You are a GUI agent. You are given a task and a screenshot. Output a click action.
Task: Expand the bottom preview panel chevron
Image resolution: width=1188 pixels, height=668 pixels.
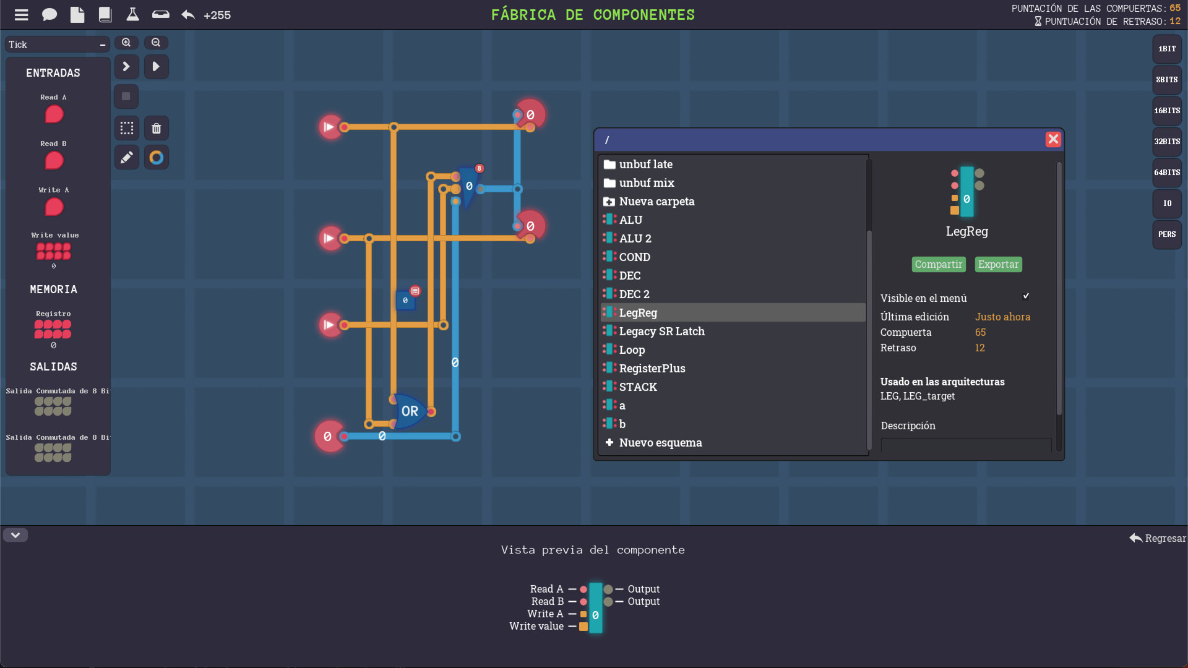(15, 534)
